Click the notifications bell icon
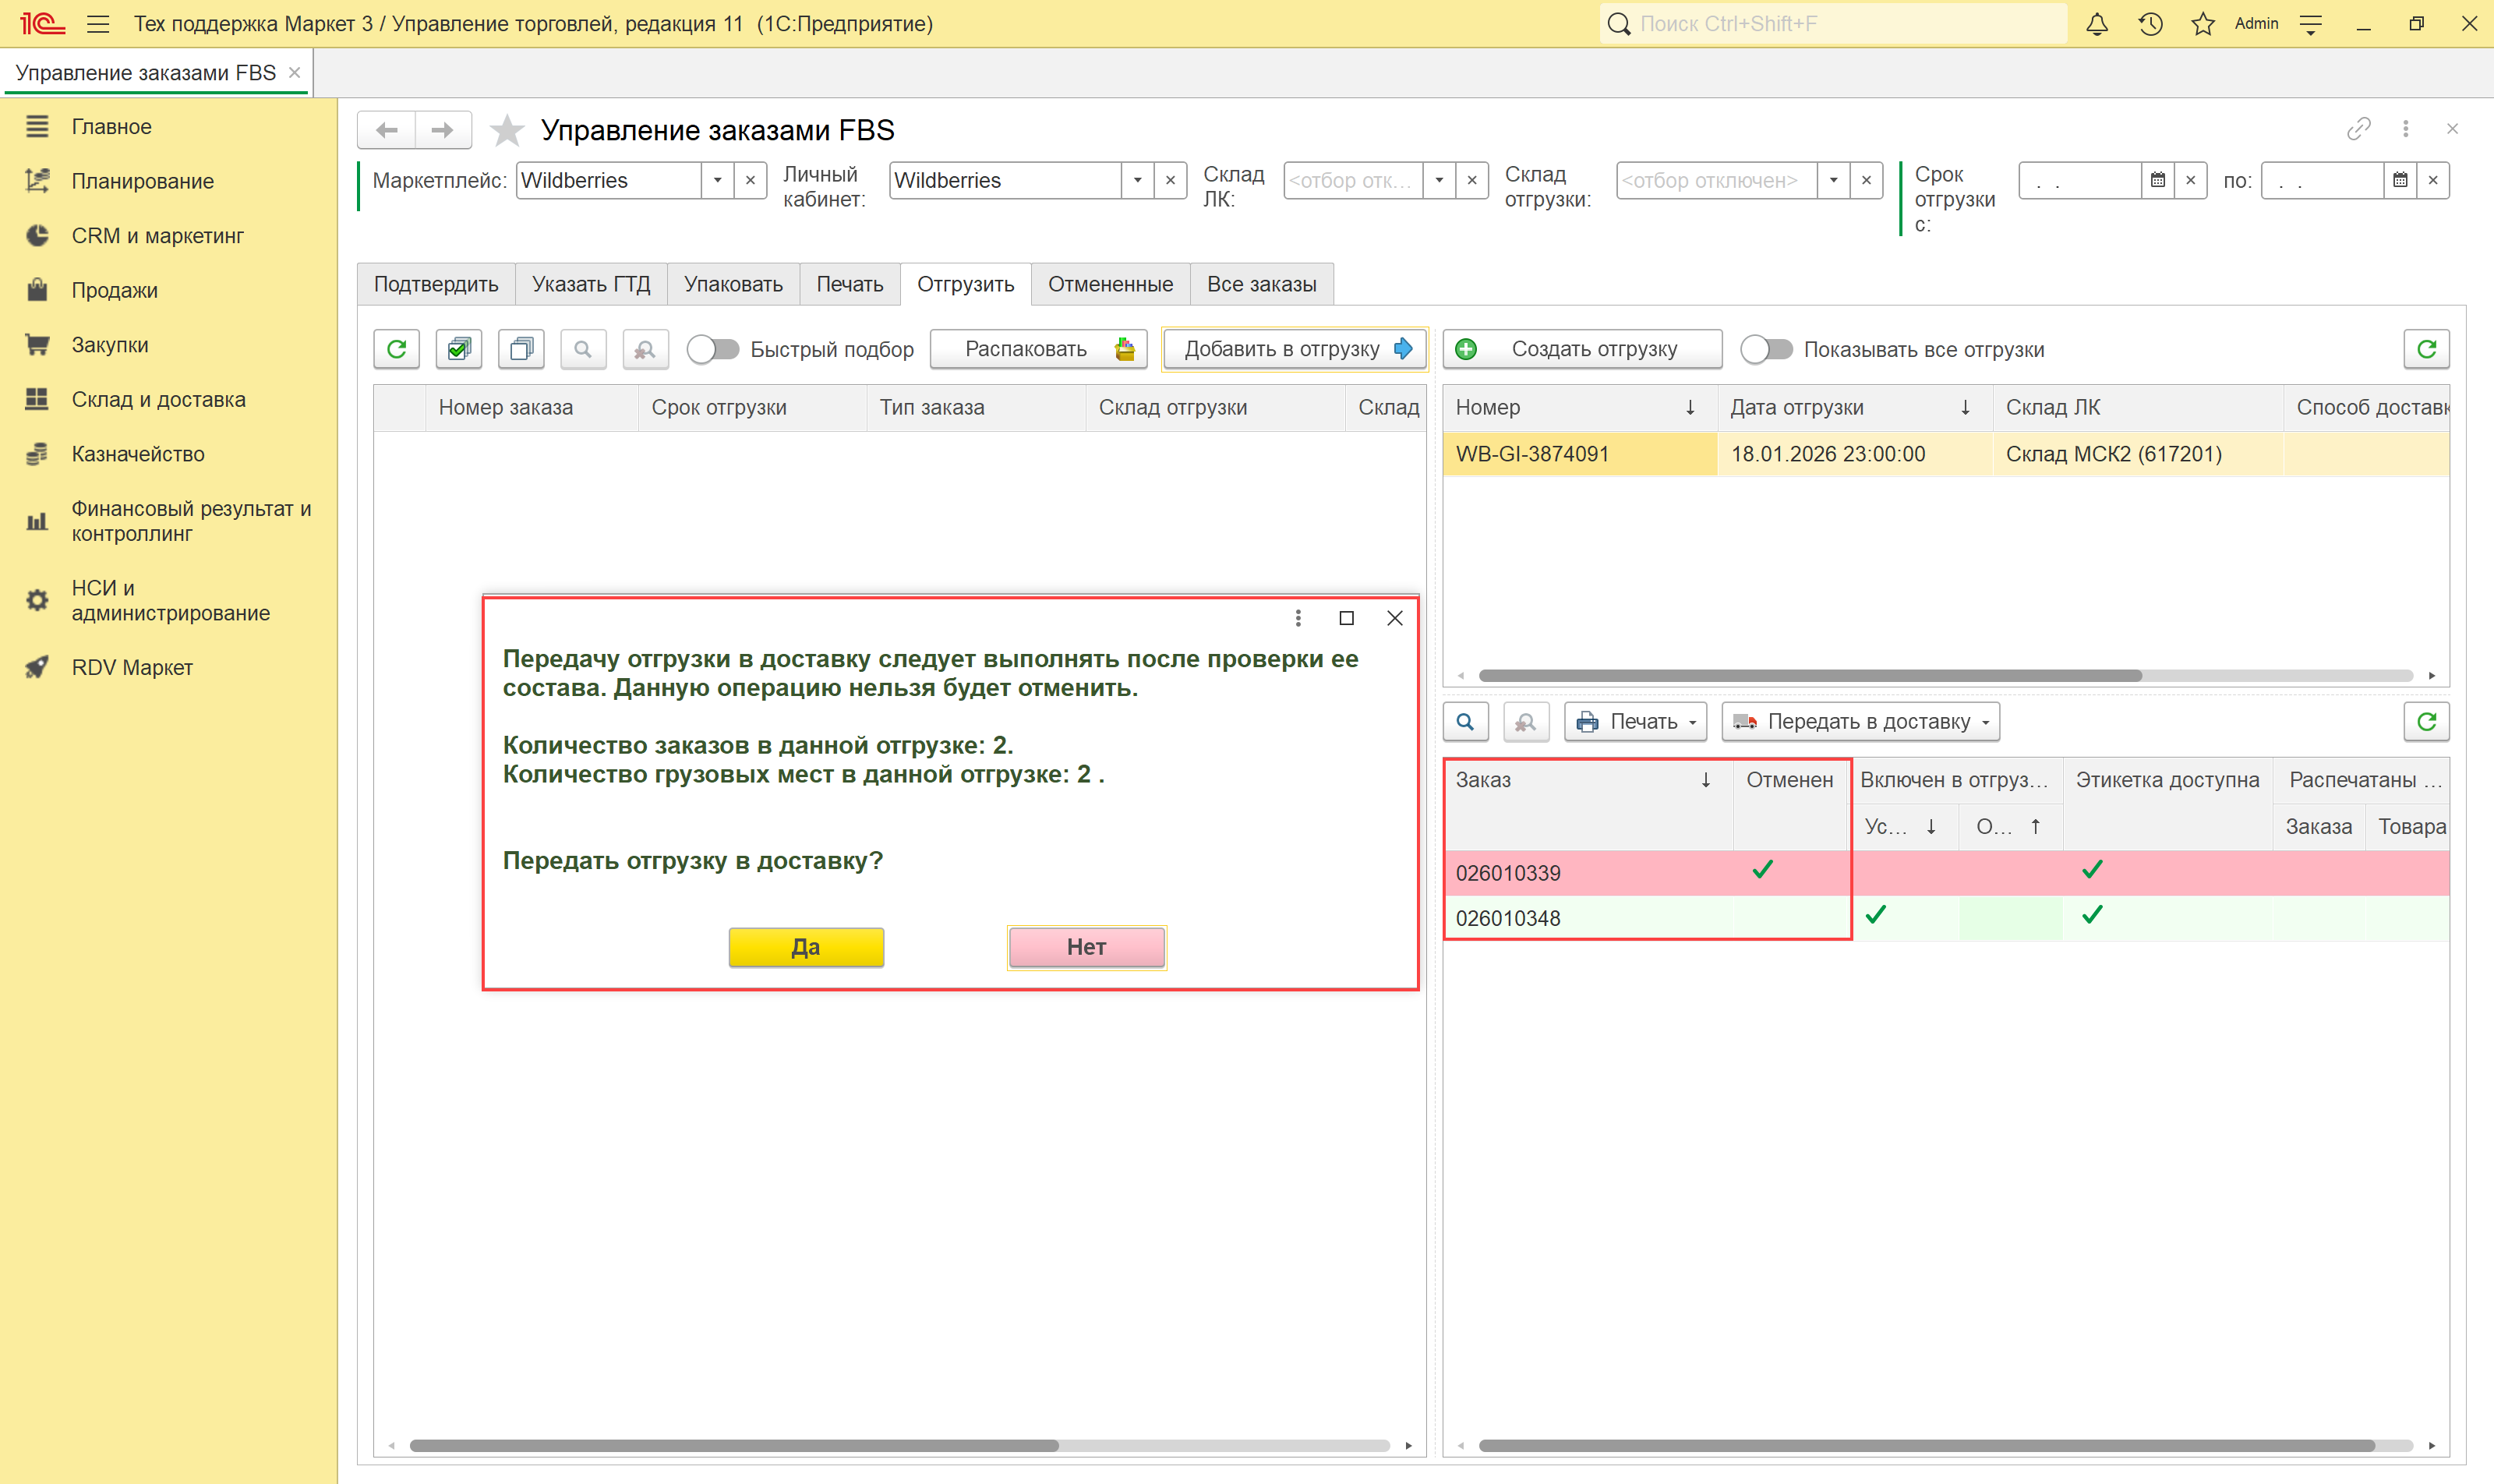Image resolution: width=2494 pixels, height=1484 pixels. click(x=2097, y=24)
